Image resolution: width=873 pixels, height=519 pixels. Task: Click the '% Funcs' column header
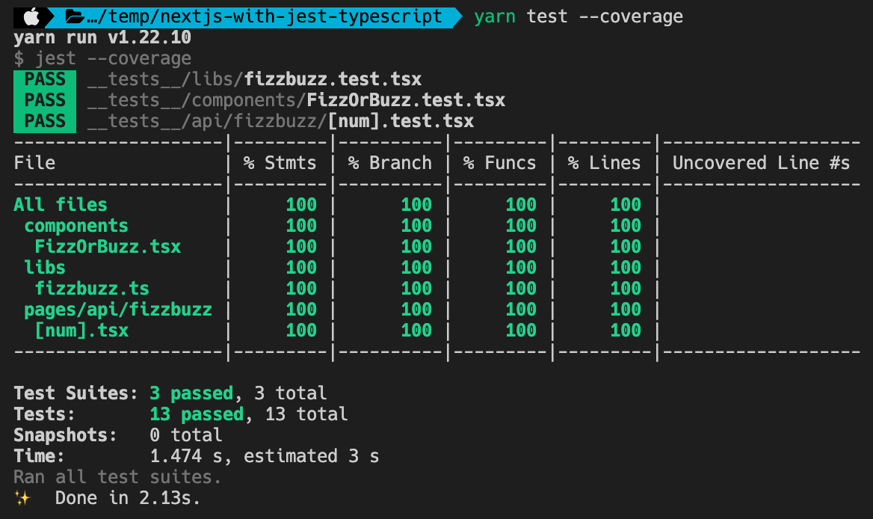[x=499, y=163]
